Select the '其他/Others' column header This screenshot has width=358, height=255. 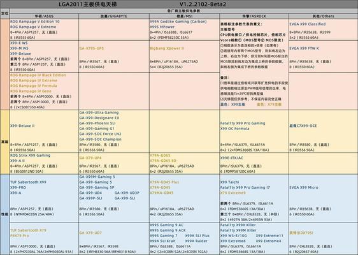click(x=324, y=16)
